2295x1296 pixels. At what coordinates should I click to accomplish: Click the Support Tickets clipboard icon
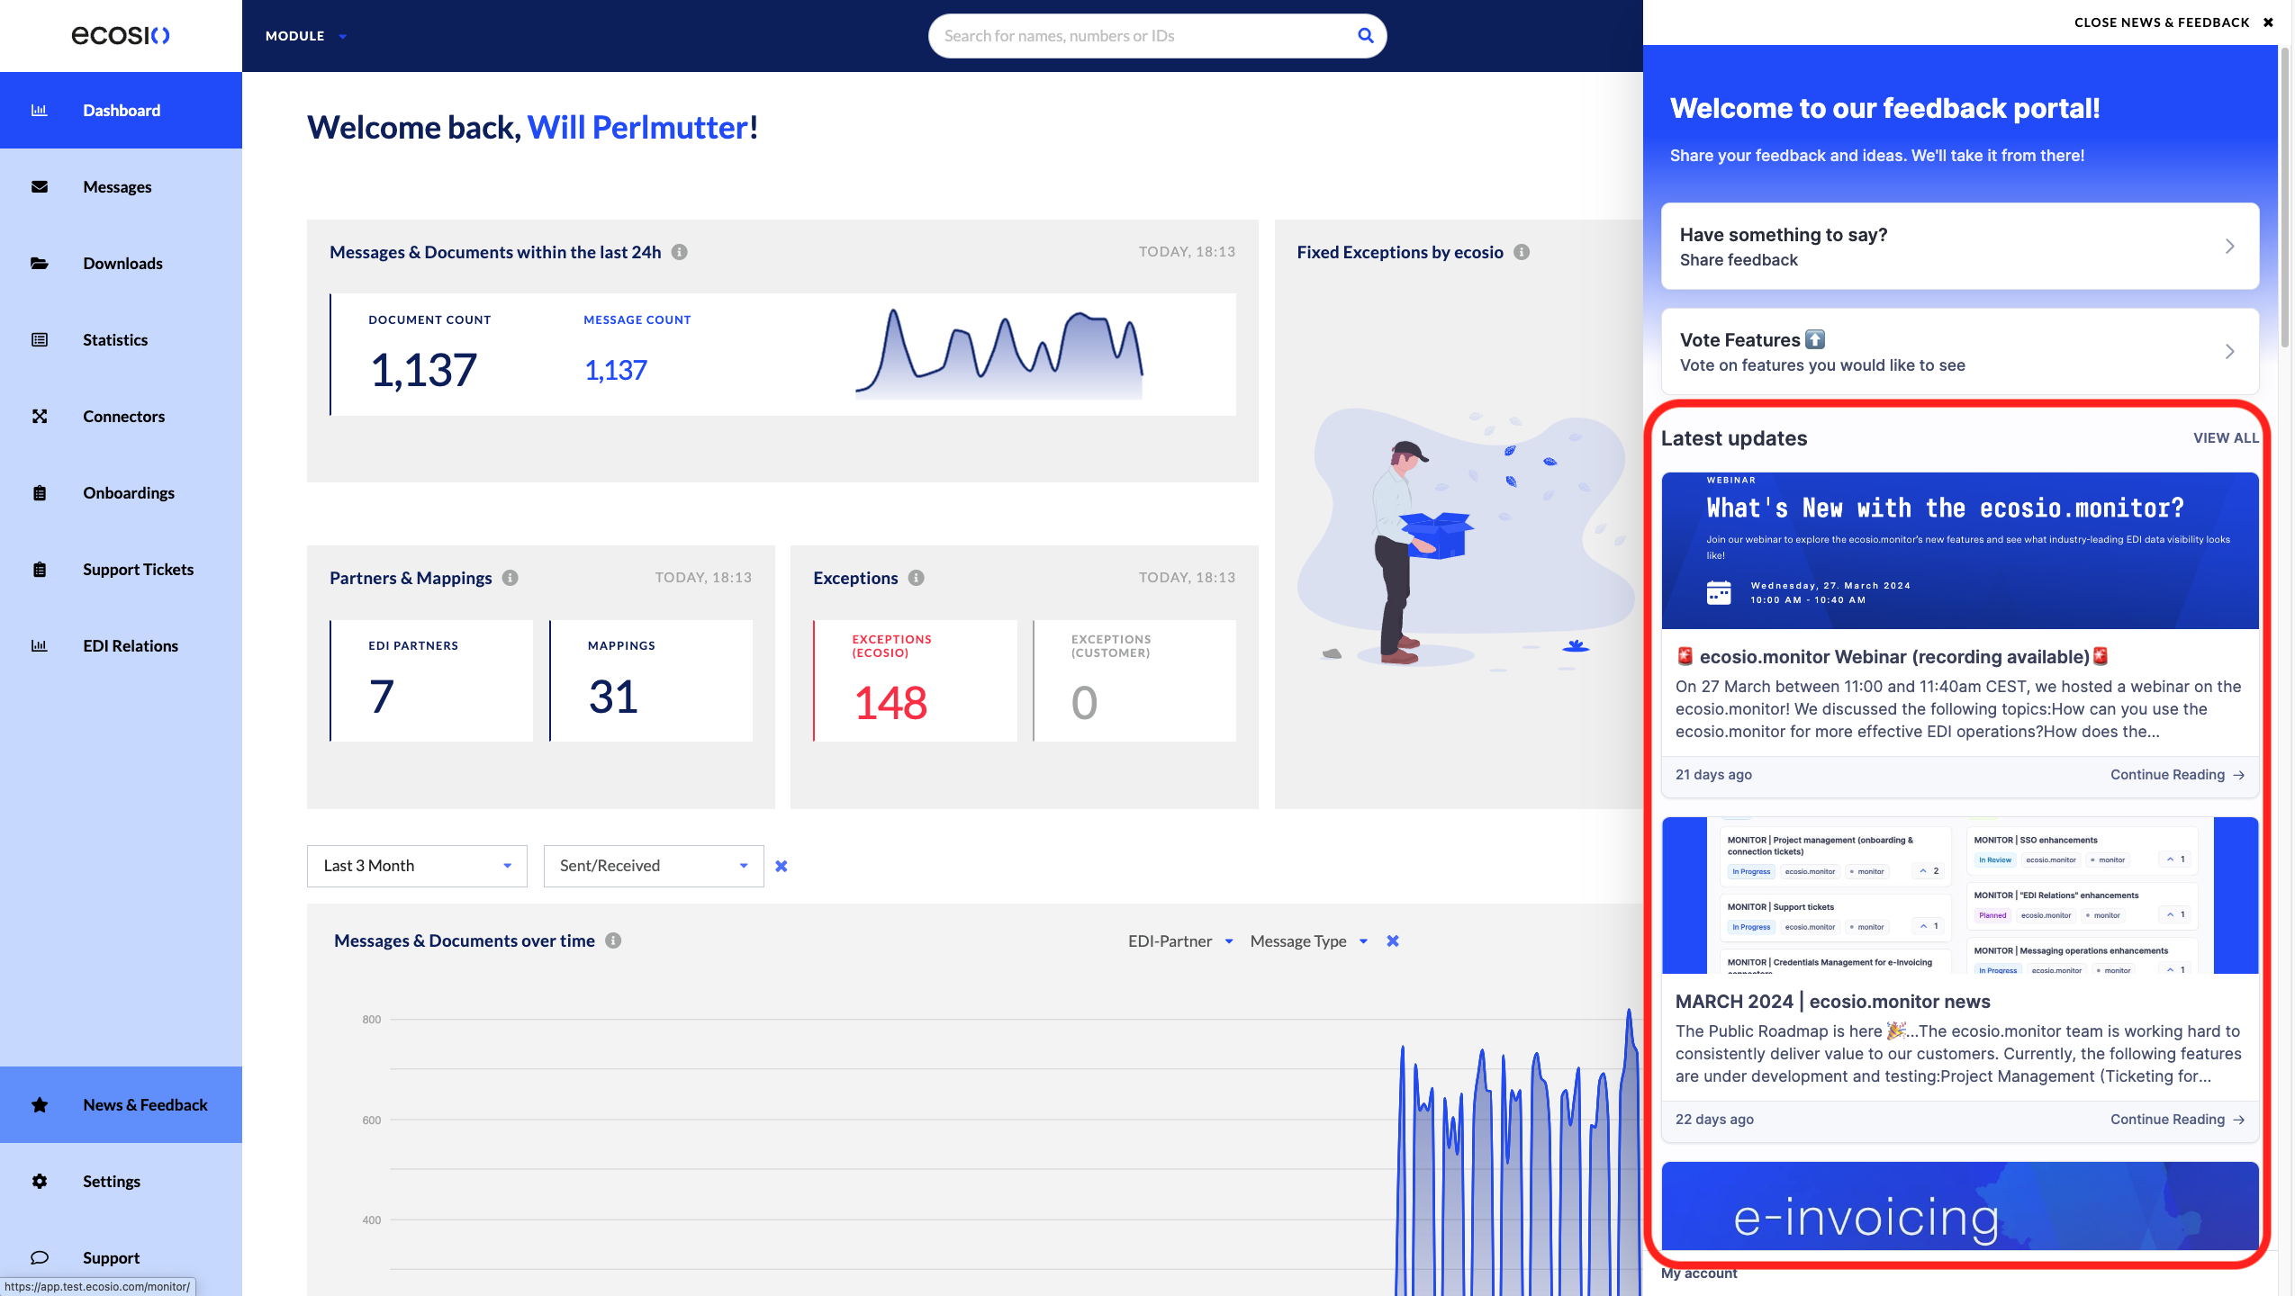coord(40,569)
